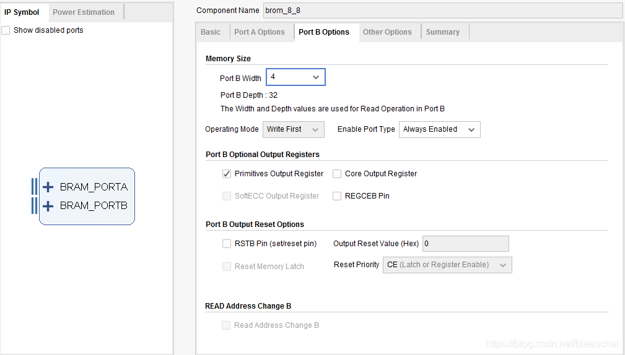Toggle Show disabled ports checkbox
This screenshot has height=355, width=625.
coord(6,30)
